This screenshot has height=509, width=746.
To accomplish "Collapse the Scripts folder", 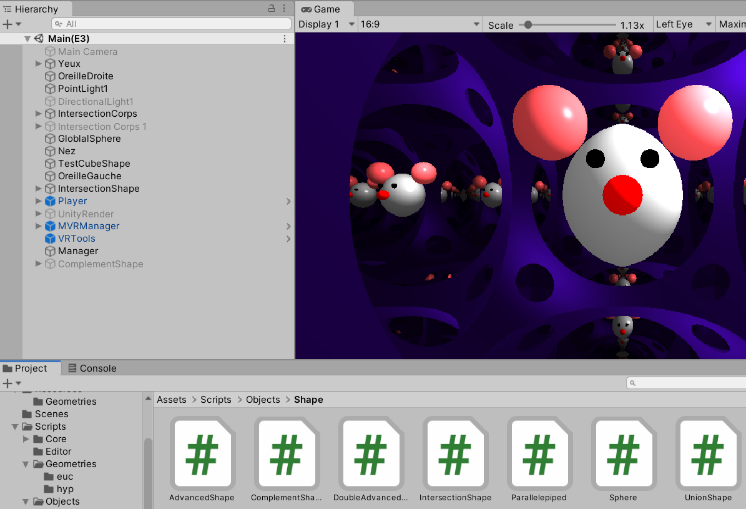I will pyautogui.click(x=15, y=427).
